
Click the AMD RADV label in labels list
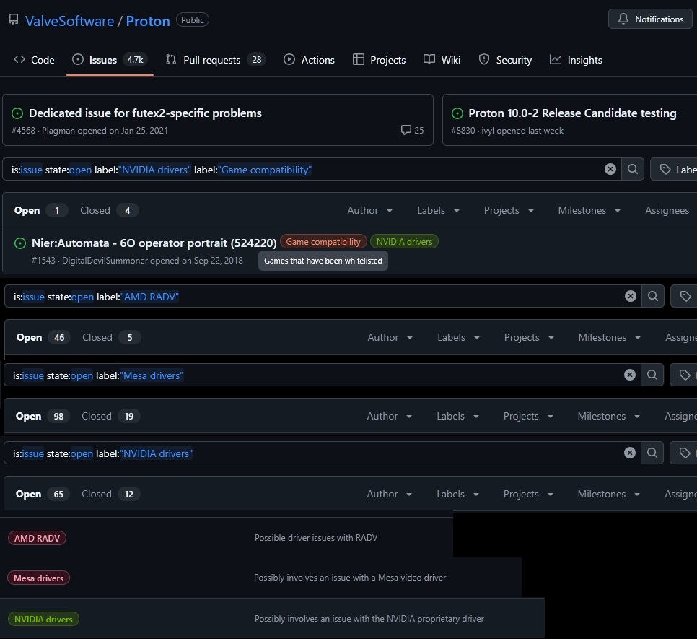pyautogui.click(x=37, y=538)
